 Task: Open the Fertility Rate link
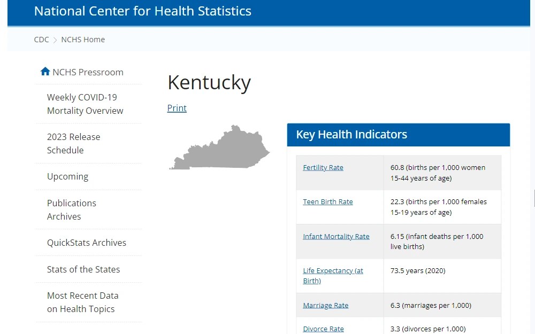[x=323, y=167]
